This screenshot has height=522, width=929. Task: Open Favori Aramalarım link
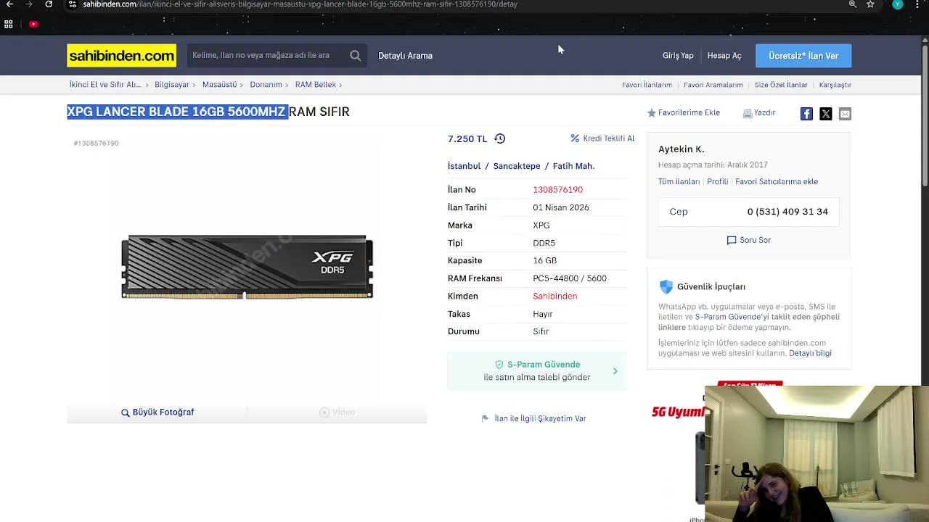(713, 85)
